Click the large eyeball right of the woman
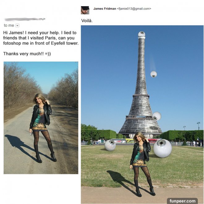The image size is (204, 204). coord(163,148)
